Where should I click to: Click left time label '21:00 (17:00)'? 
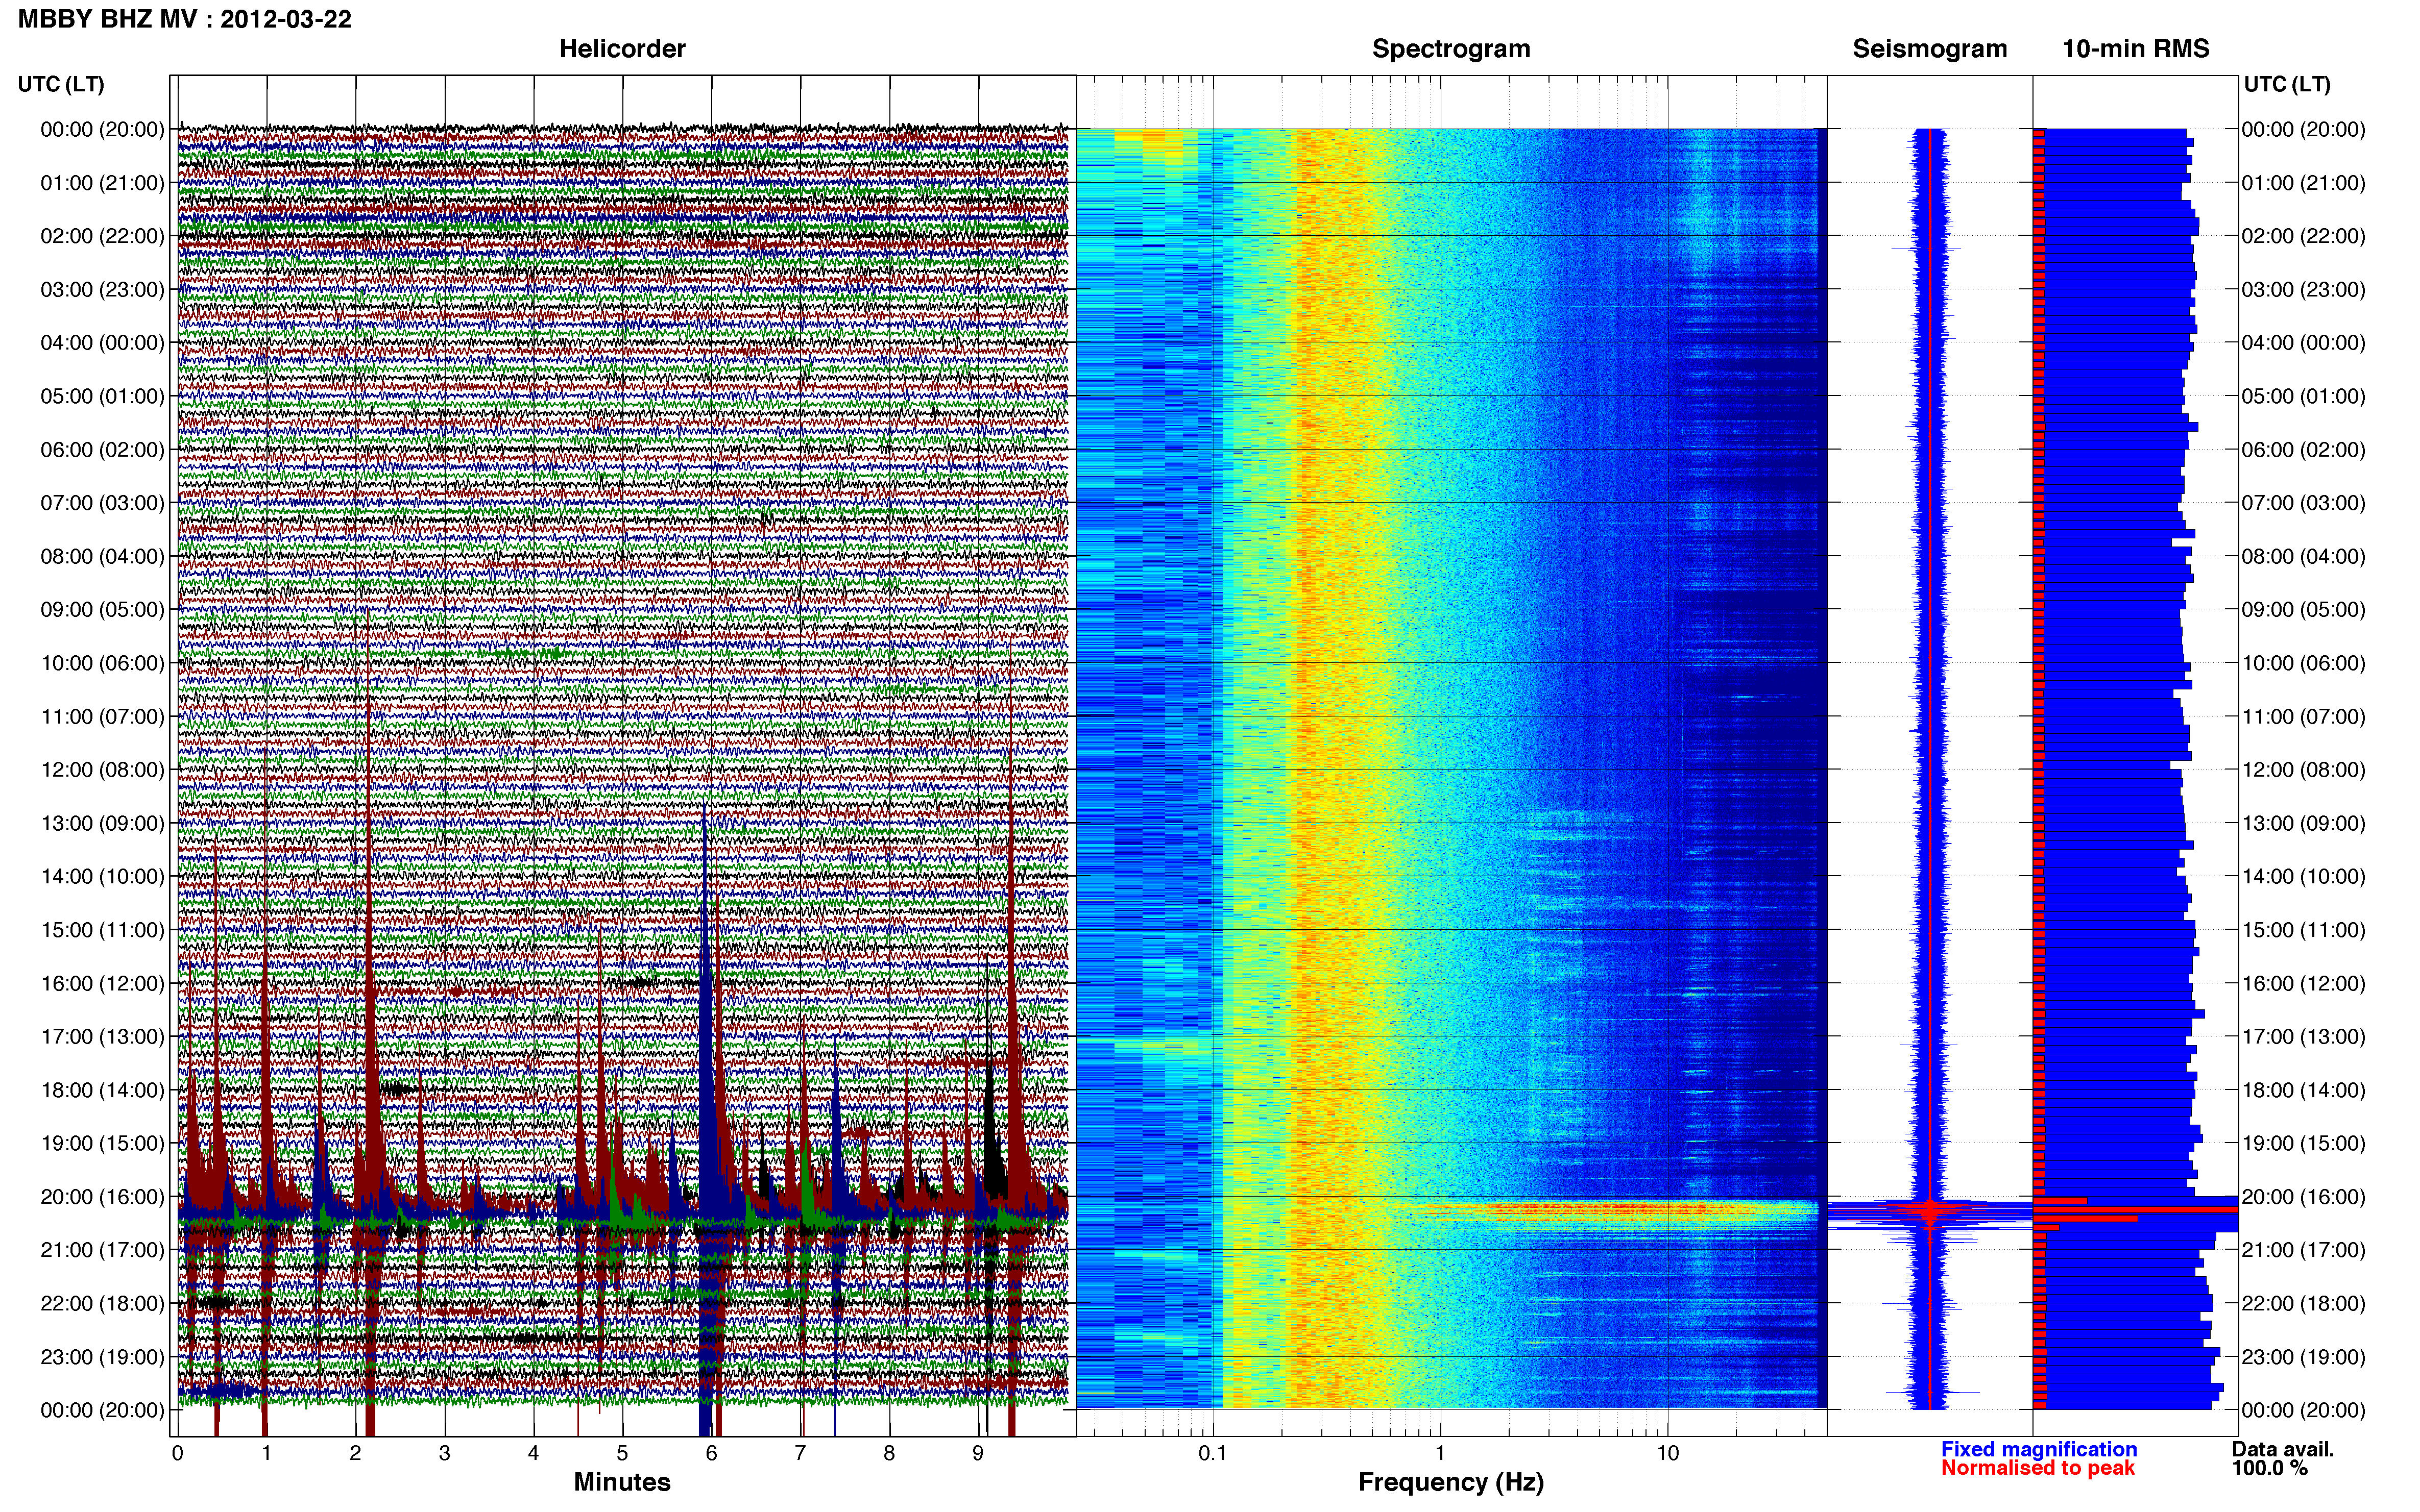point(102,1250)
